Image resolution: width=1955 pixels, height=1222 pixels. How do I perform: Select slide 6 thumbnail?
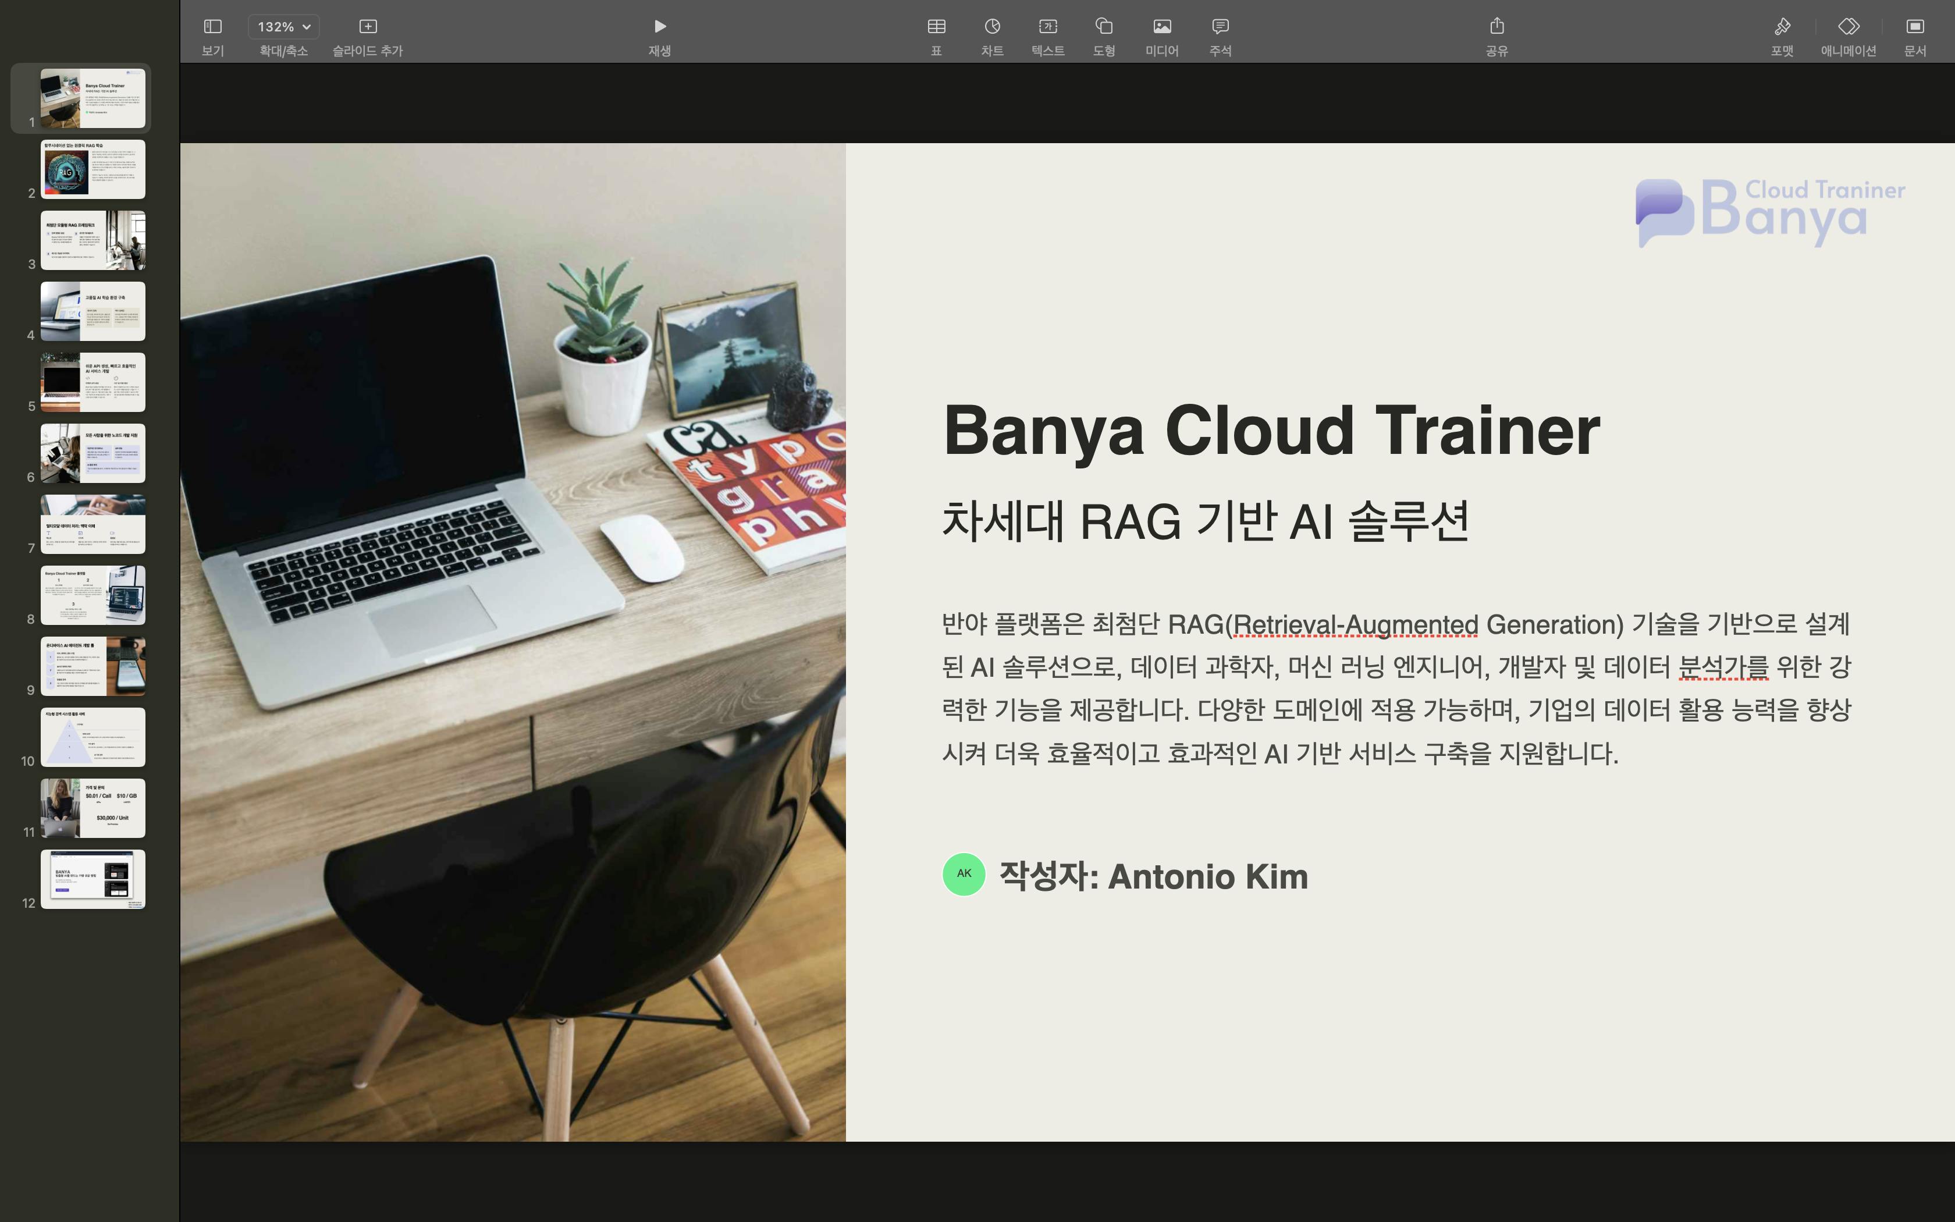pyautogui.click(x=93, y=453)
